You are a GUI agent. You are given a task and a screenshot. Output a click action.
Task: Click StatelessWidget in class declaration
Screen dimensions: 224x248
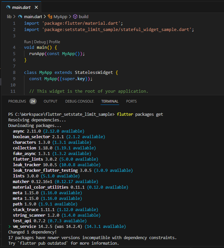coord(94,73)
